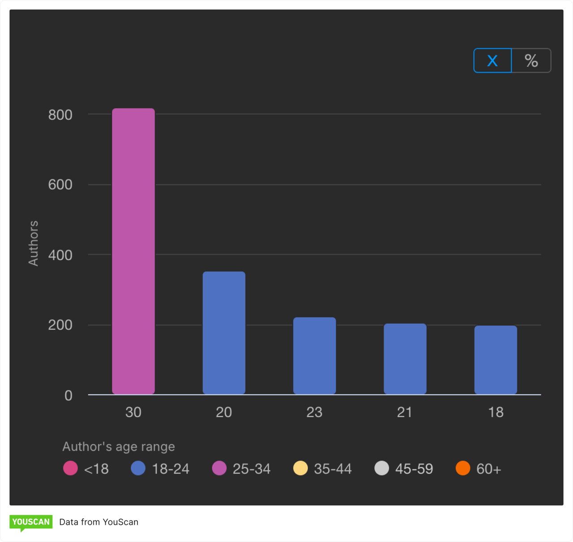This screenshot has width=573, height=542.
Task: Click the pink bar for age 30
Action: 133,251
